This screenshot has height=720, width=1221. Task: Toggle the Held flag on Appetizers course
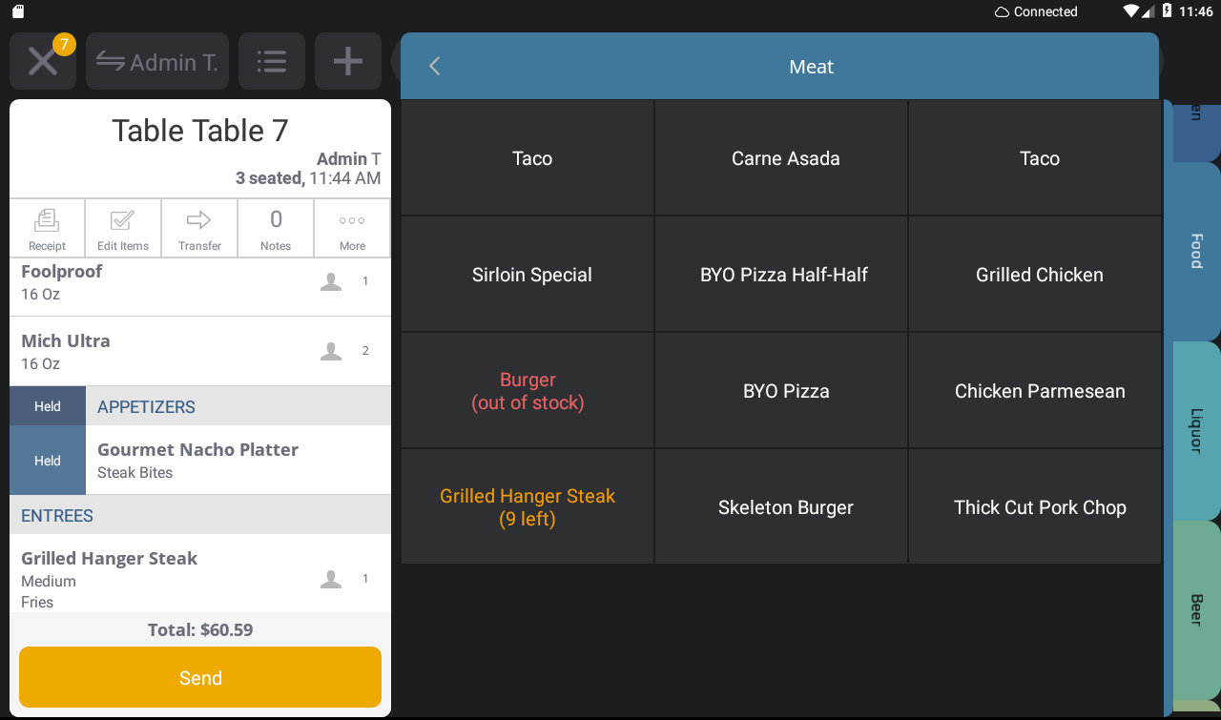click(48, 406)
